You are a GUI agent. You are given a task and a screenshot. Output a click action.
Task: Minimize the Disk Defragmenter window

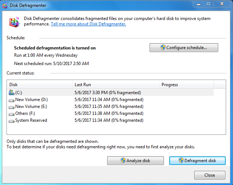pyautogui.click(x=199, y=4)
